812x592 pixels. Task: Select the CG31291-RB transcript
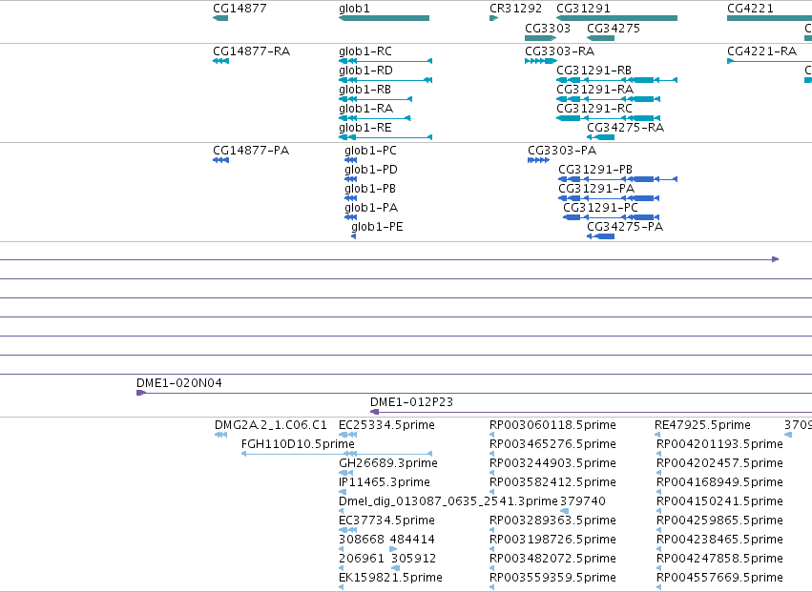coord(616,80)
